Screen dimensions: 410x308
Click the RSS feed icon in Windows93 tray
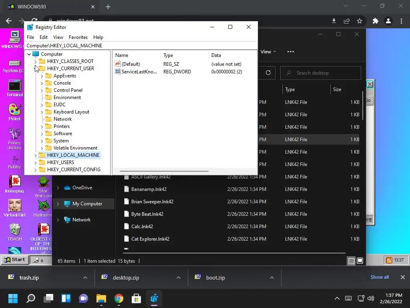389,260
